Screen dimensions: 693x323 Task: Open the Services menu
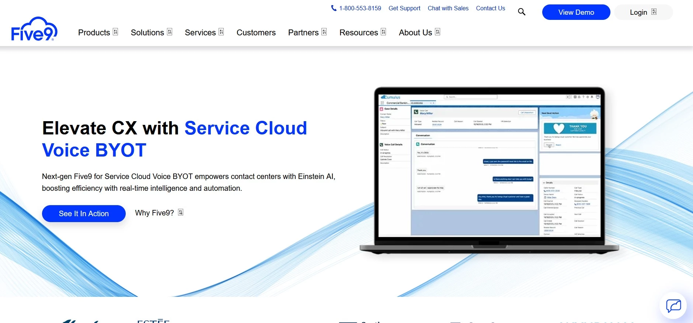(200, 32)
